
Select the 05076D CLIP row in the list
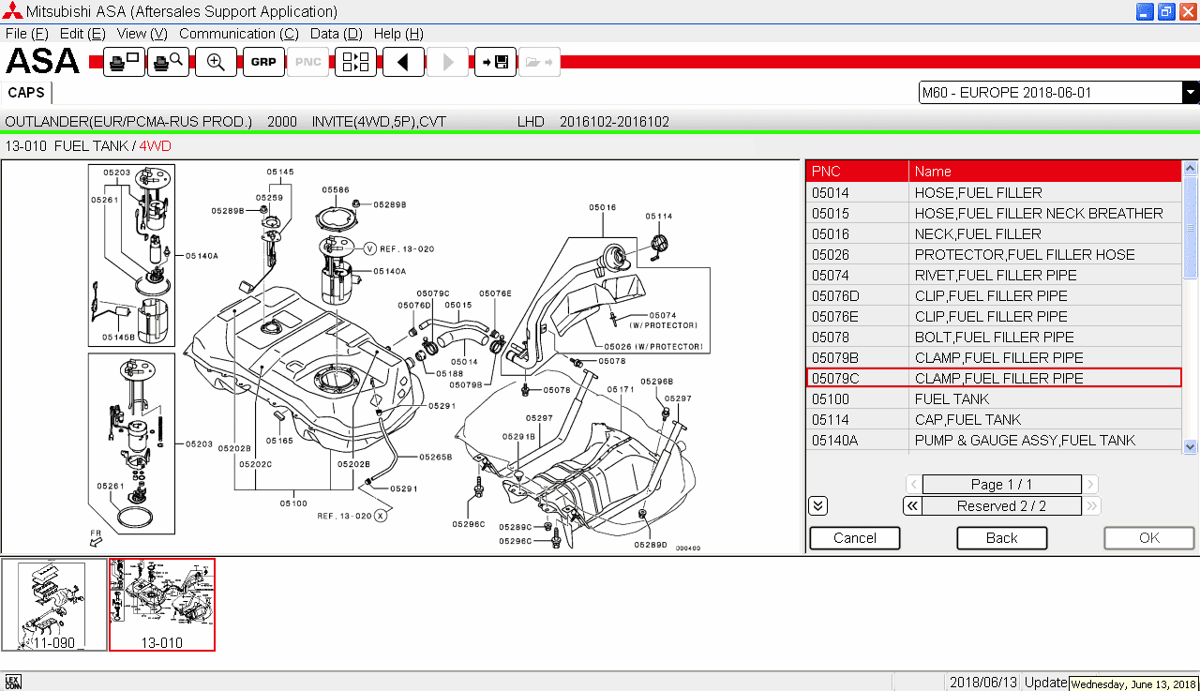pyautogui.click(x=994, y=295)
